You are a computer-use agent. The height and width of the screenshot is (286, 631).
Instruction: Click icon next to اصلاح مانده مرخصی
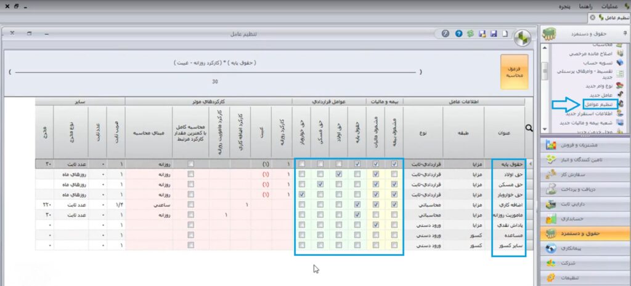(620, 54)
